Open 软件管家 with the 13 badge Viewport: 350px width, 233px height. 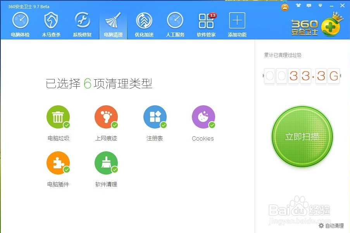(x=206, y=23)
